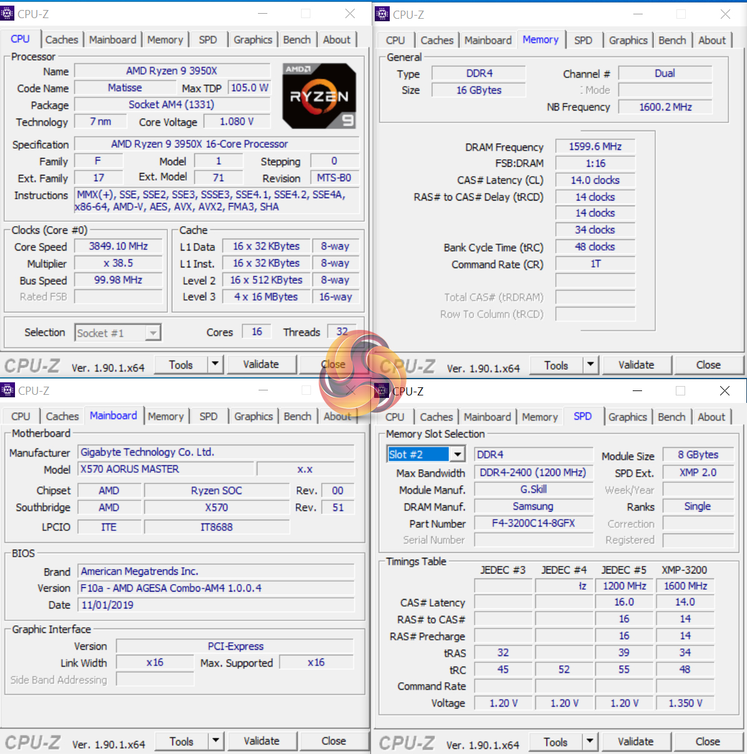Select the Caches tab in the Memory window
This screenshot has height=754, width=747.
437,40
